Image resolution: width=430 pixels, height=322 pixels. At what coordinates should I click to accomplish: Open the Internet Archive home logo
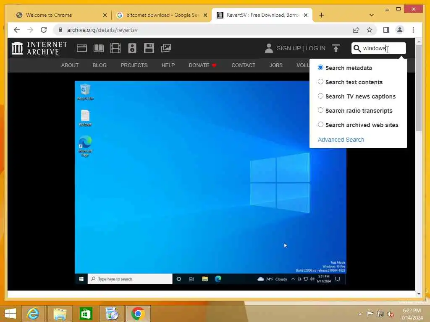[x=39, y=48]
